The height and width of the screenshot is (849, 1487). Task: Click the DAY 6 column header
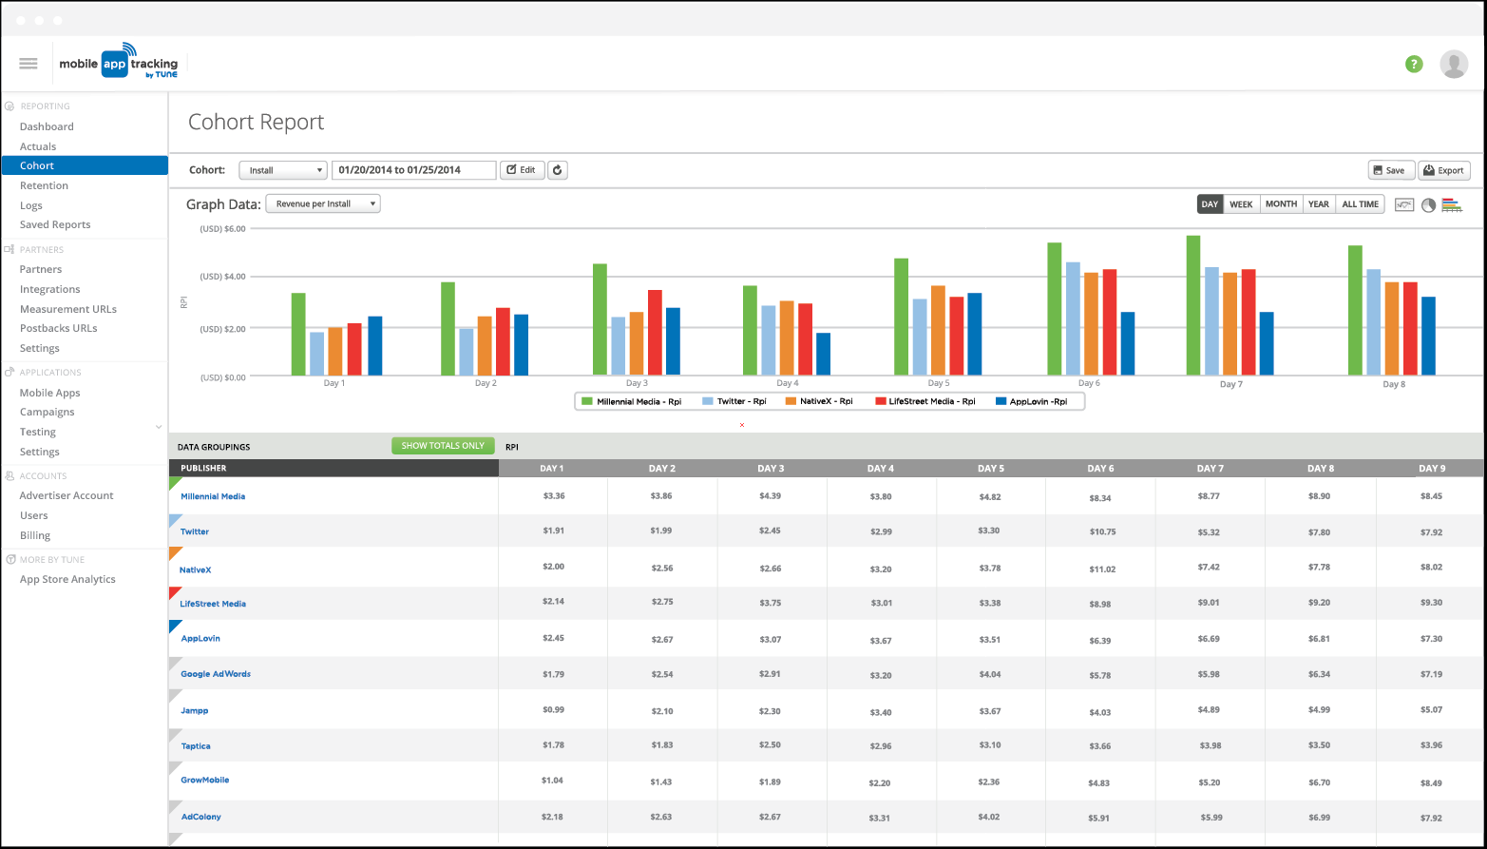1100,469
